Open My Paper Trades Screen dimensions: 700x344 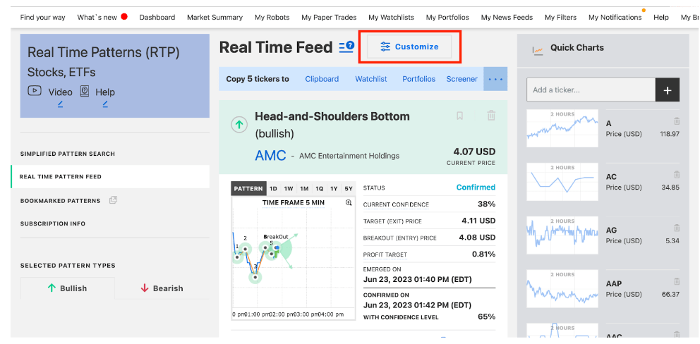[x=329, y=18]
